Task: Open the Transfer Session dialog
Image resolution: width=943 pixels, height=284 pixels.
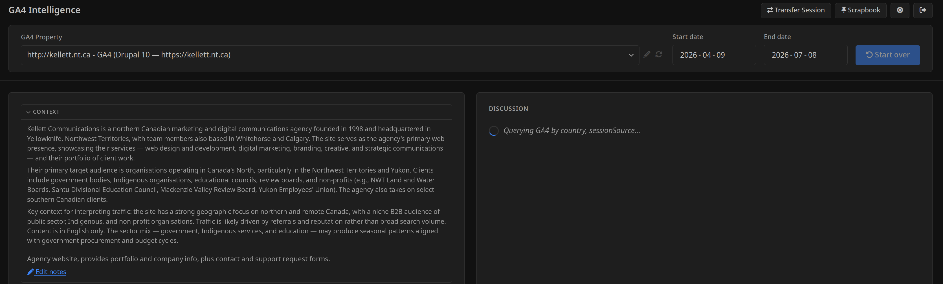Action: pyautogui.click(x=795, y=10)
